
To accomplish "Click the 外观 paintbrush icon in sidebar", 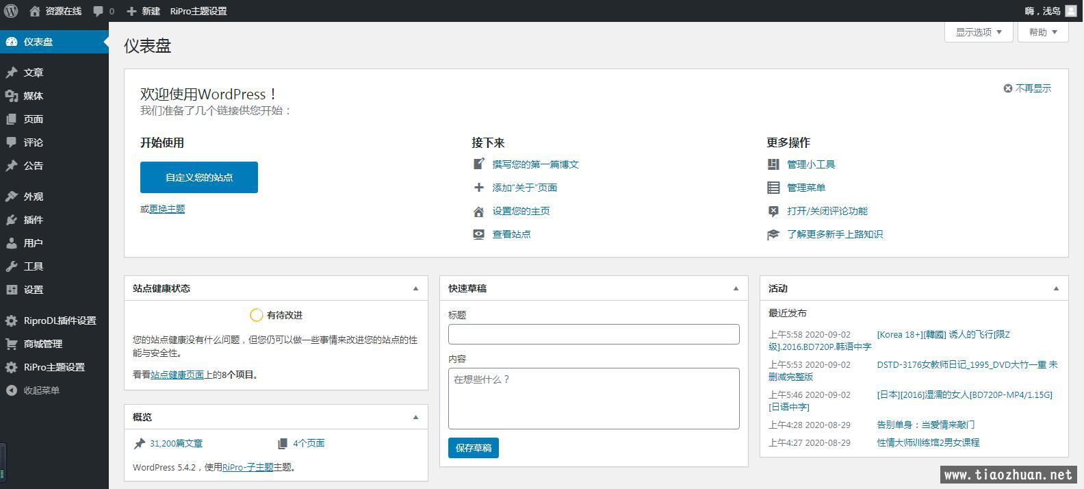I will (12, 197).
